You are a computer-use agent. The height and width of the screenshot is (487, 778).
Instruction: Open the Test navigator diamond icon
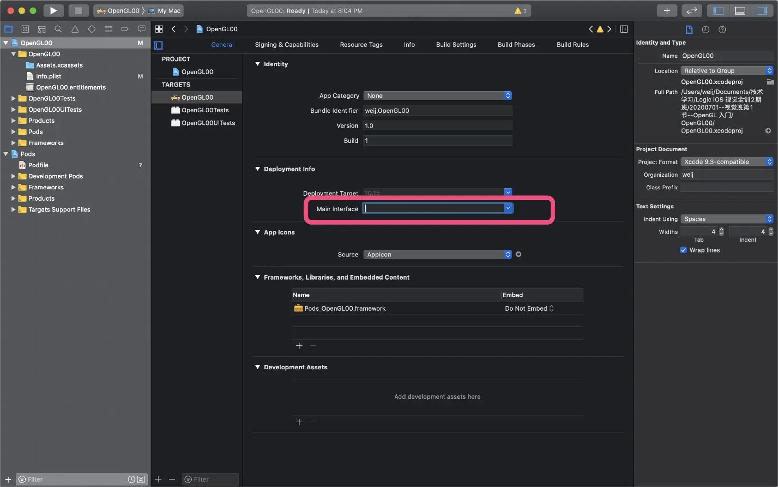(92, 29)
